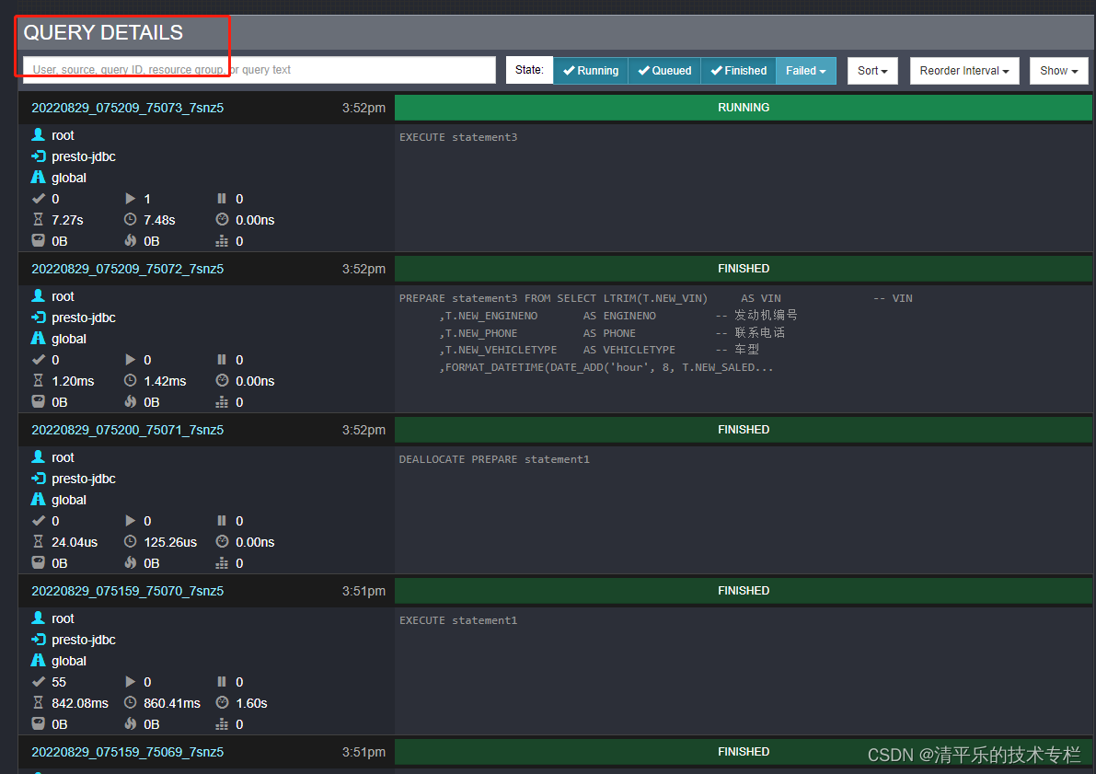Open query 20220829_075209_75072_7snz5
1096x774 pixels.
click(x=127, y=269)
